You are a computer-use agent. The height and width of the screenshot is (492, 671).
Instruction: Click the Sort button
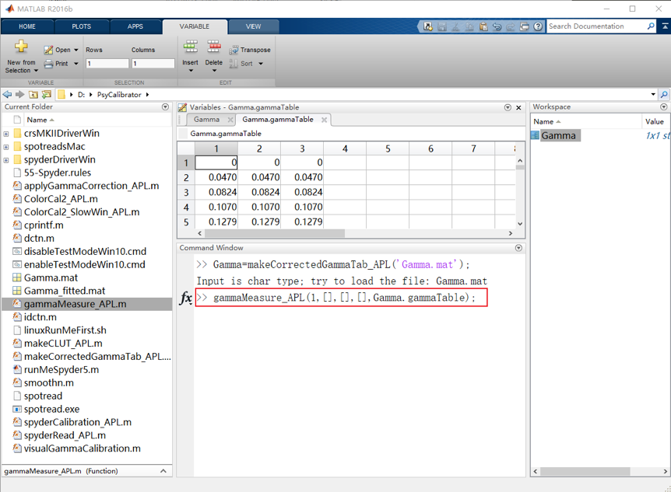coord(246,64)
